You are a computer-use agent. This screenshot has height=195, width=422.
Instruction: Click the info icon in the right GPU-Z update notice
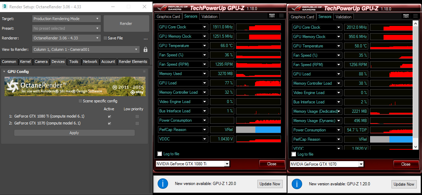pos(297,184)
